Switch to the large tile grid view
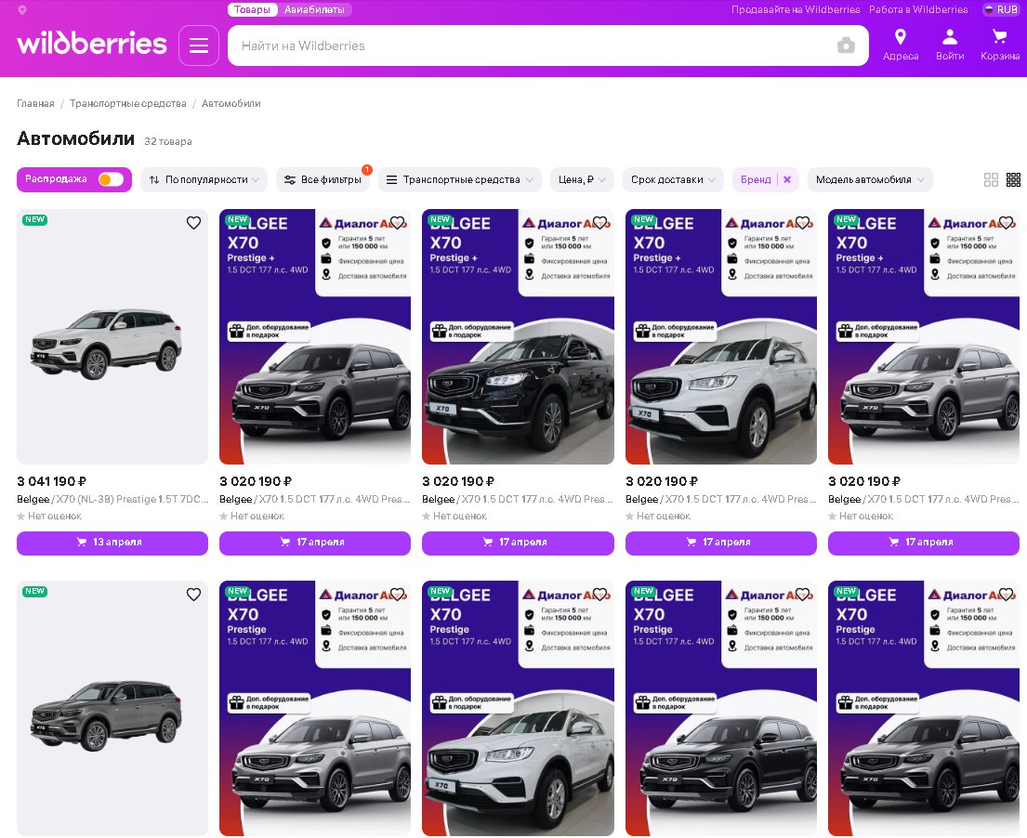Screen dimensions: 1027x838 (991, 180)
